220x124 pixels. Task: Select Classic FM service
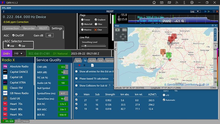tap(16, 88)
